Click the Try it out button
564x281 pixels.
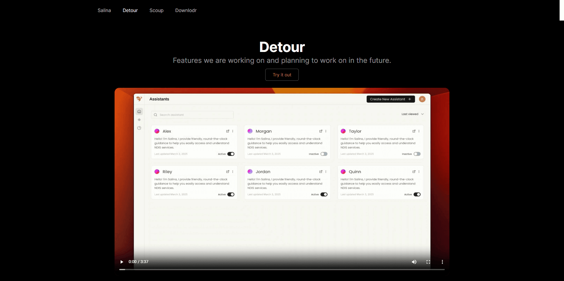(x=282, y=75)
